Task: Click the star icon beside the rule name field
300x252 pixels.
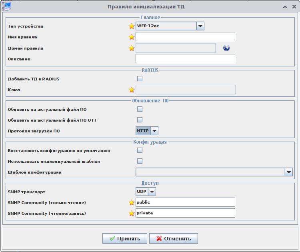Action: tap(132, 37)
